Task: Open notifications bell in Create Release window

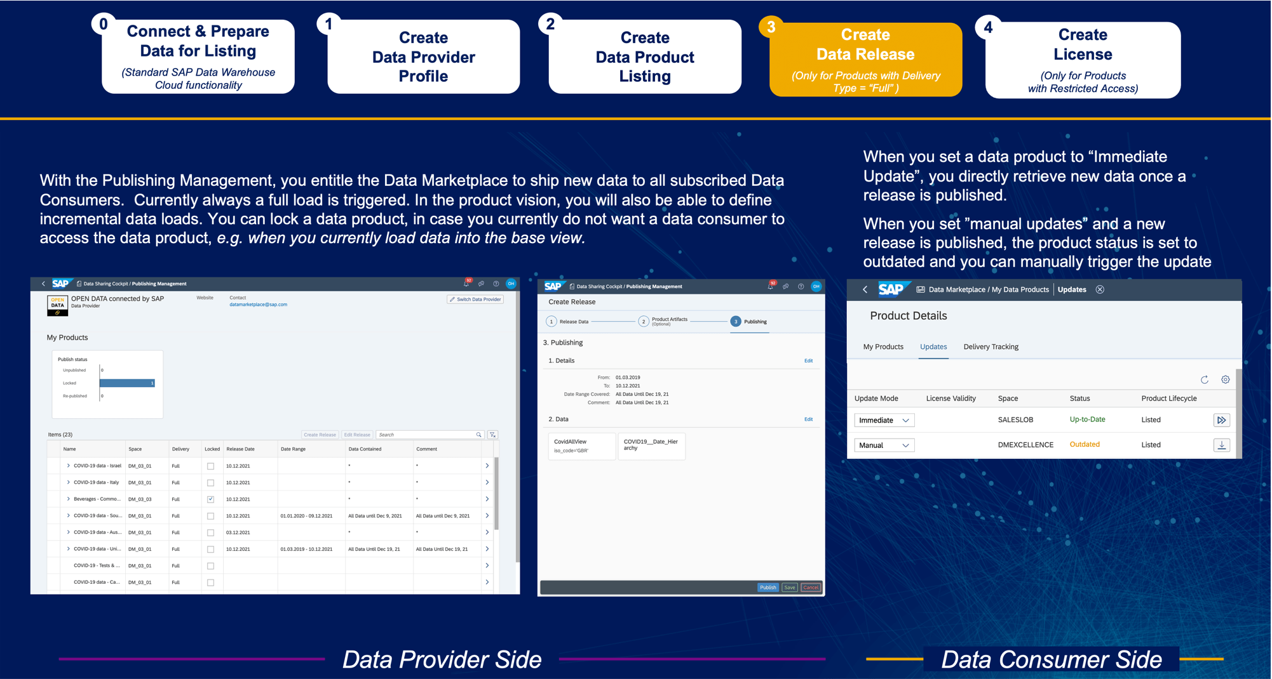Action: coord(771,286)
